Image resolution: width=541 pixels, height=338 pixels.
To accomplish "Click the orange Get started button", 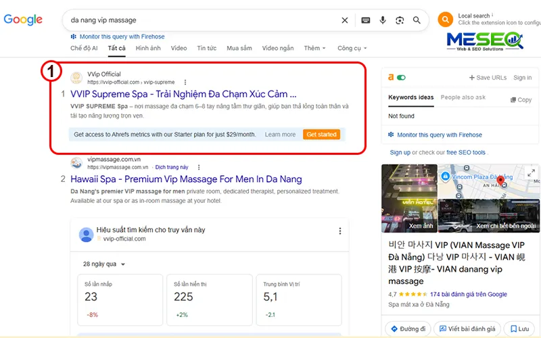I will (321, 135).
